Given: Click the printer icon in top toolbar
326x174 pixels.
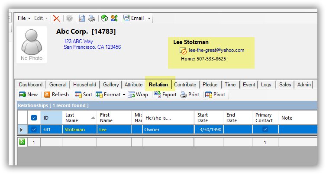Looking at the screenshot, I should click(92, 18).
